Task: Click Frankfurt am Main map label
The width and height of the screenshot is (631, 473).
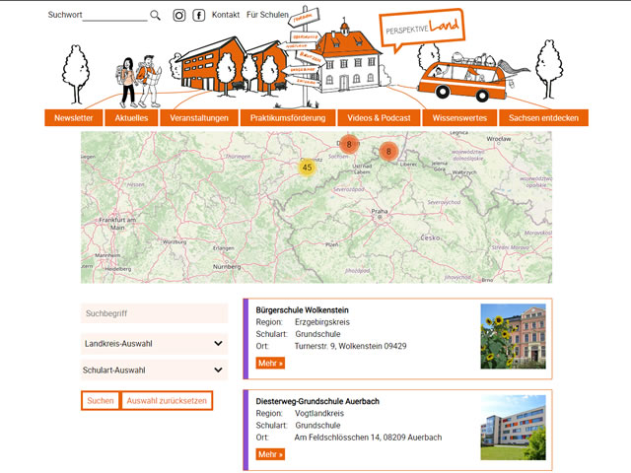Action: tap(117, 224)
